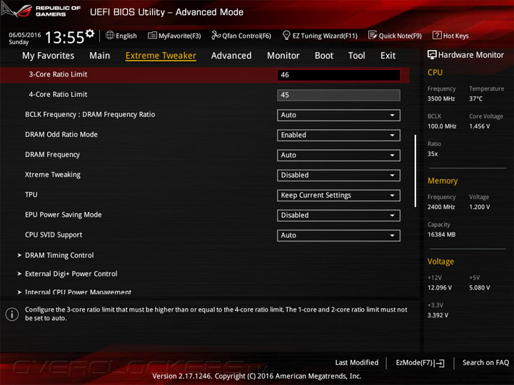Click the CPU Ratio 35x value
The width and height of the screenshot is (514, 385).
[x=433, y=154]
